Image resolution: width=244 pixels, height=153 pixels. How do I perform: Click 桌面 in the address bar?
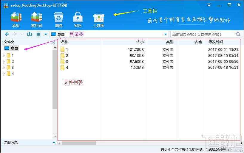click(61, 34)
